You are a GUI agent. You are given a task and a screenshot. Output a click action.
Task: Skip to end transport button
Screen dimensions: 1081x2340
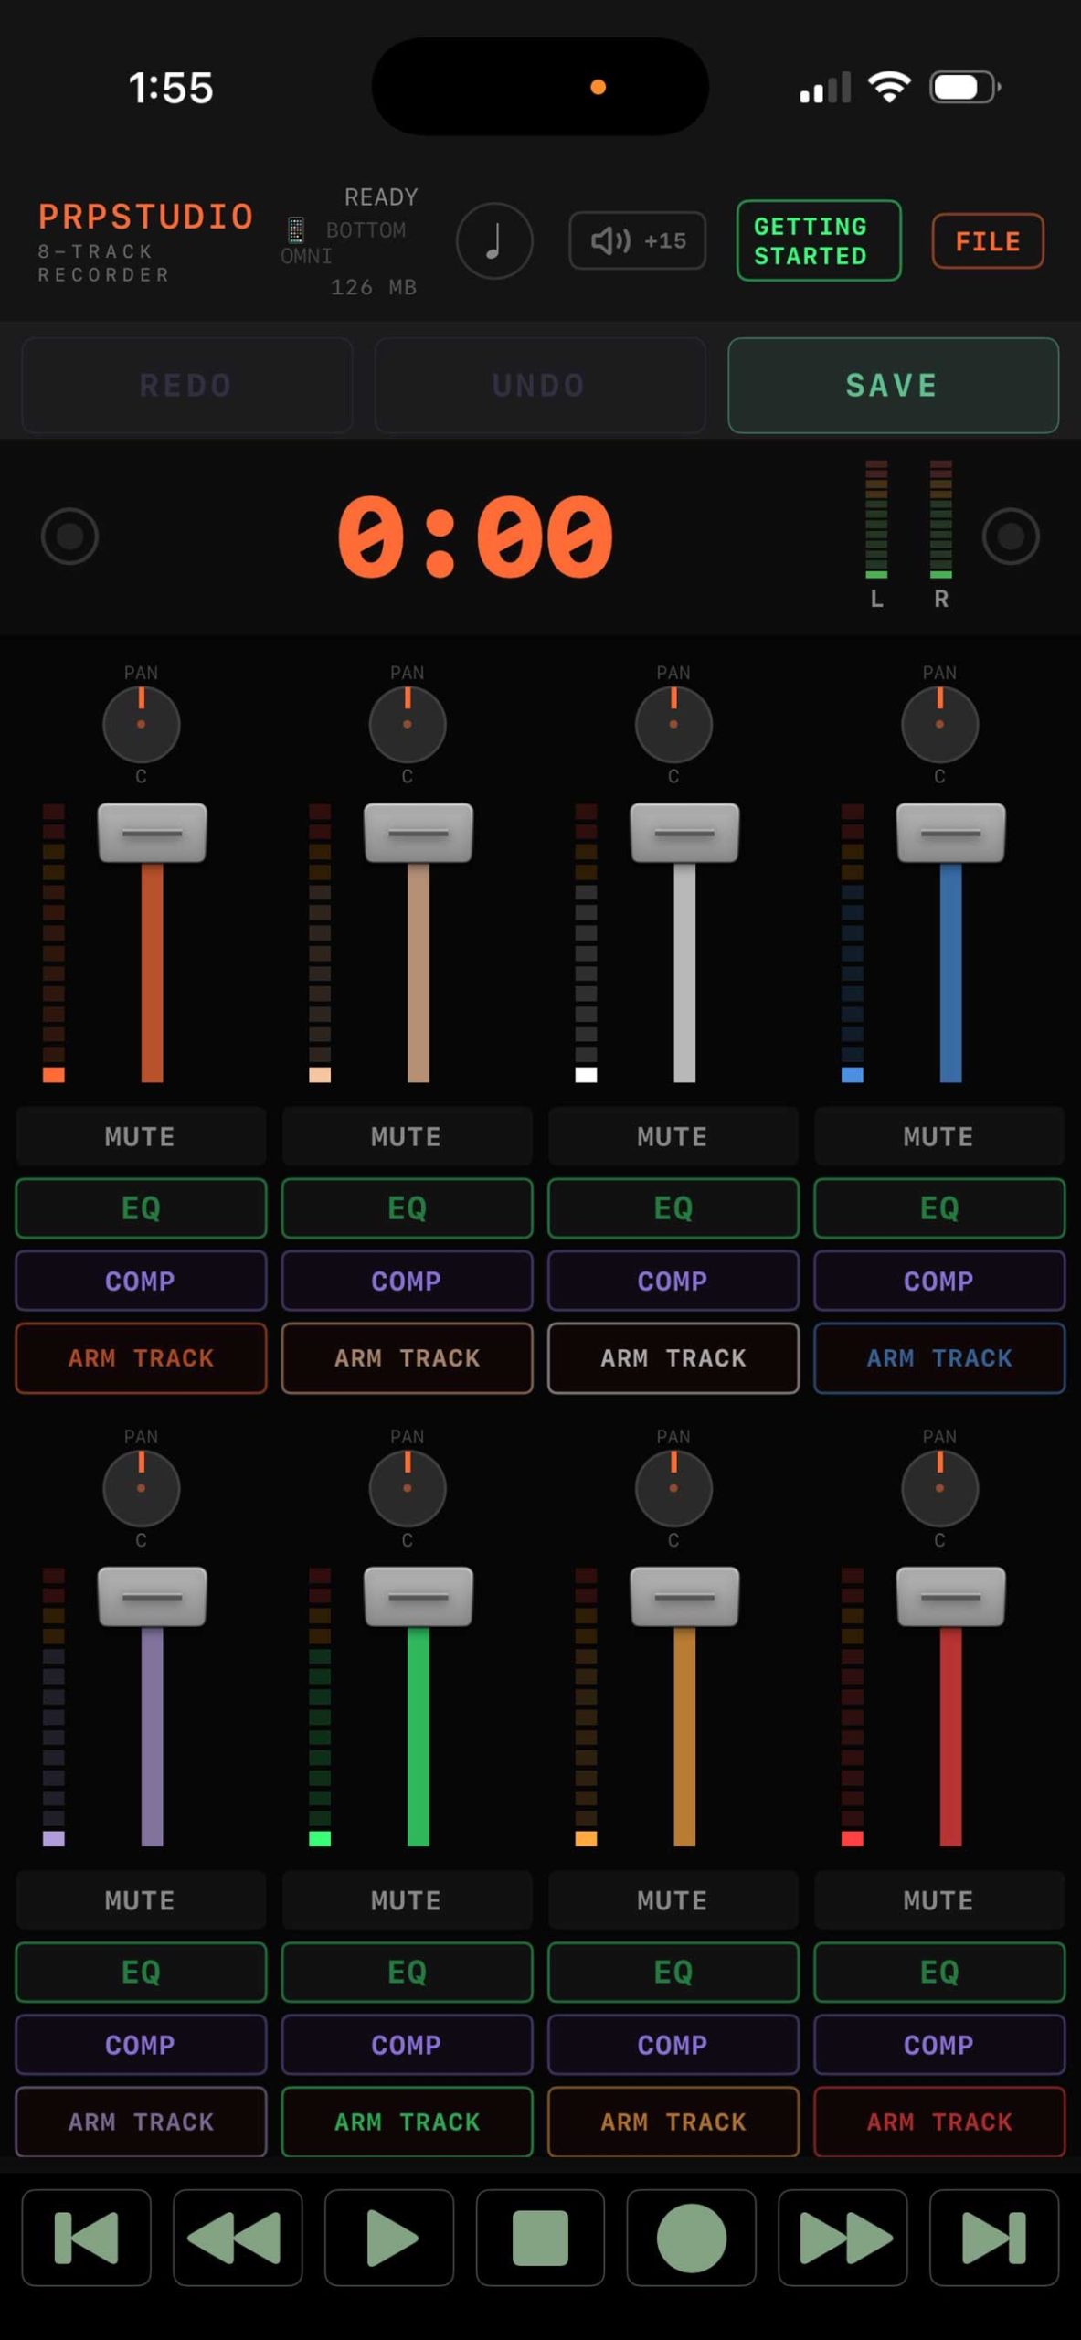(994, 2238)
